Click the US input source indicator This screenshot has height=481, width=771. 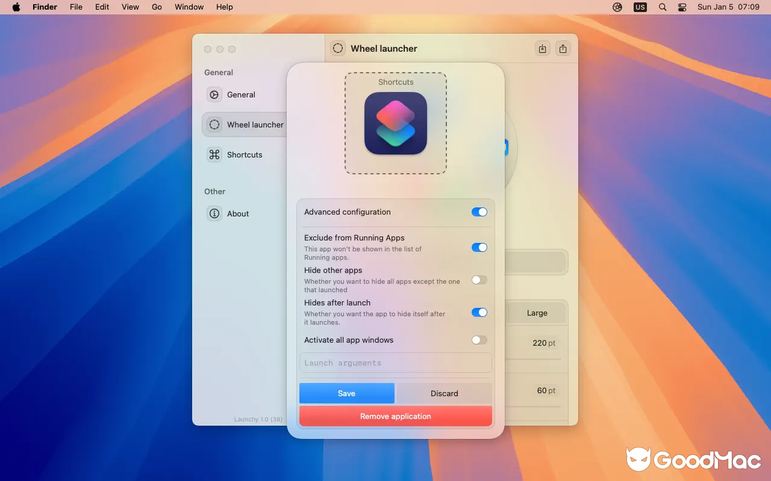(640, 7)
